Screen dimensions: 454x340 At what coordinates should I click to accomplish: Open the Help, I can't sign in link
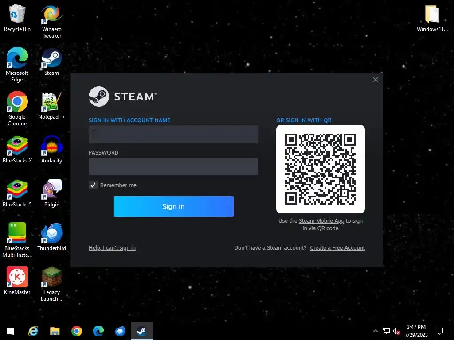click(x=112, y=248)
